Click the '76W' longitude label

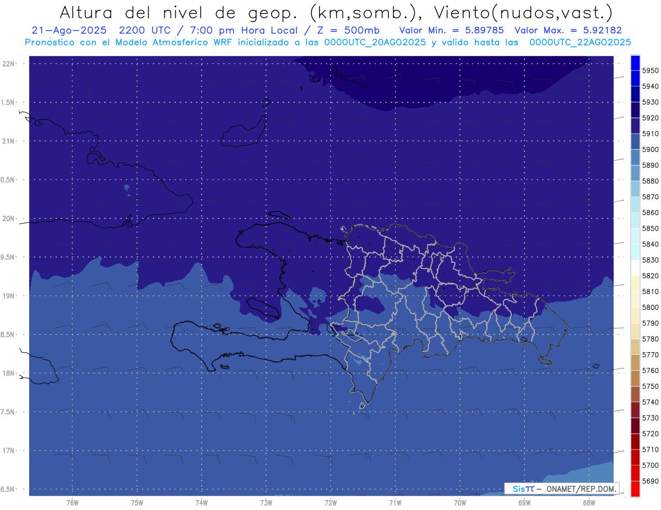tap(72, 503)
